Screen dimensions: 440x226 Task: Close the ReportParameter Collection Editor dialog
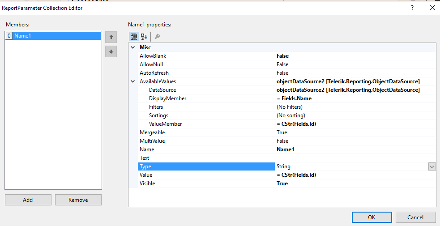(432, 8)
